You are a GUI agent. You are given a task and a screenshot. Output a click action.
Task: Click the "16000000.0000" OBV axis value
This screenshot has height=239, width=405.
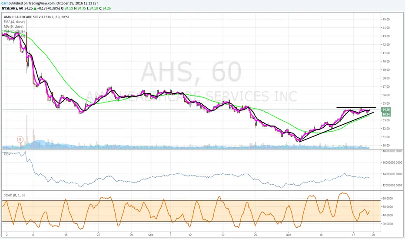pyautogui.click(x=392, y=163)
